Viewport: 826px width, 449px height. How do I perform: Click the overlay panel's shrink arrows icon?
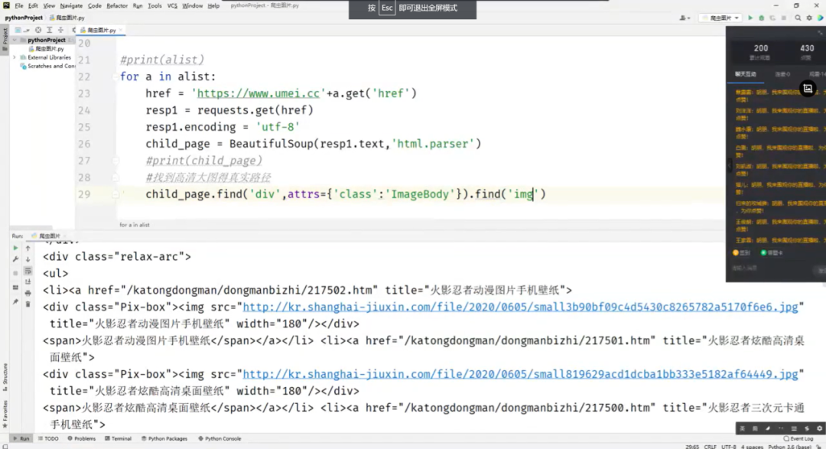[820, 33]
